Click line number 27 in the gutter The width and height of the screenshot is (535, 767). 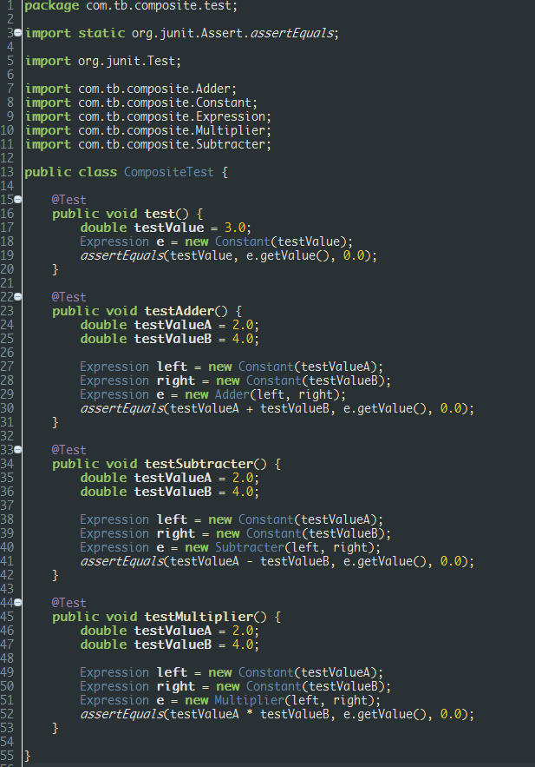point(7,367)
